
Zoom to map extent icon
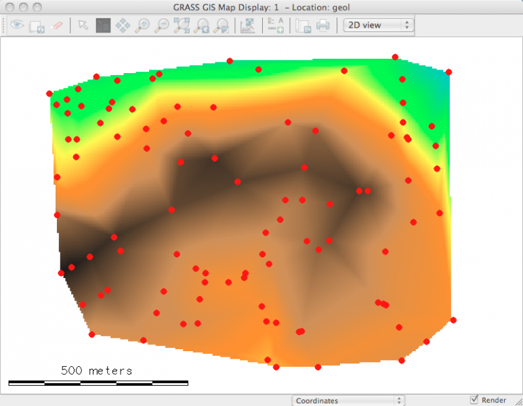[182, 26]
